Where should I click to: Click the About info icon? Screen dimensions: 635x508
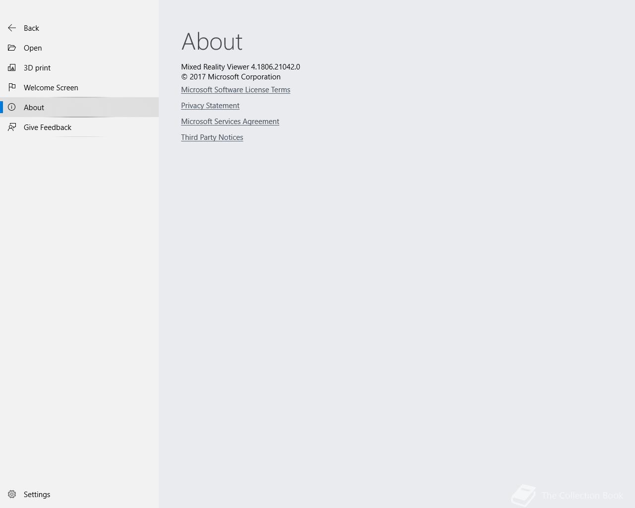[12, 107]
